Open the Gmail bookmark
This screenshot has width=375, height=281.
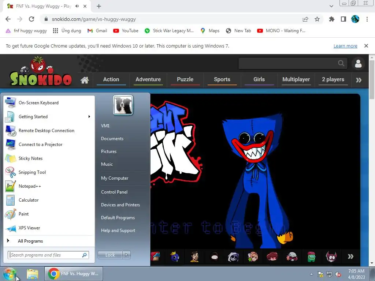point(97,31)
